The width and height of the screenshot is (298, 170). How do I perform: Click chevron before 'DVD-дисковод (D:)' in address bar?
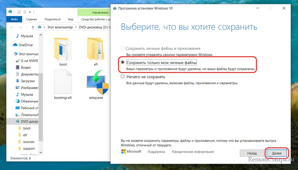click(x=76, y=27)
